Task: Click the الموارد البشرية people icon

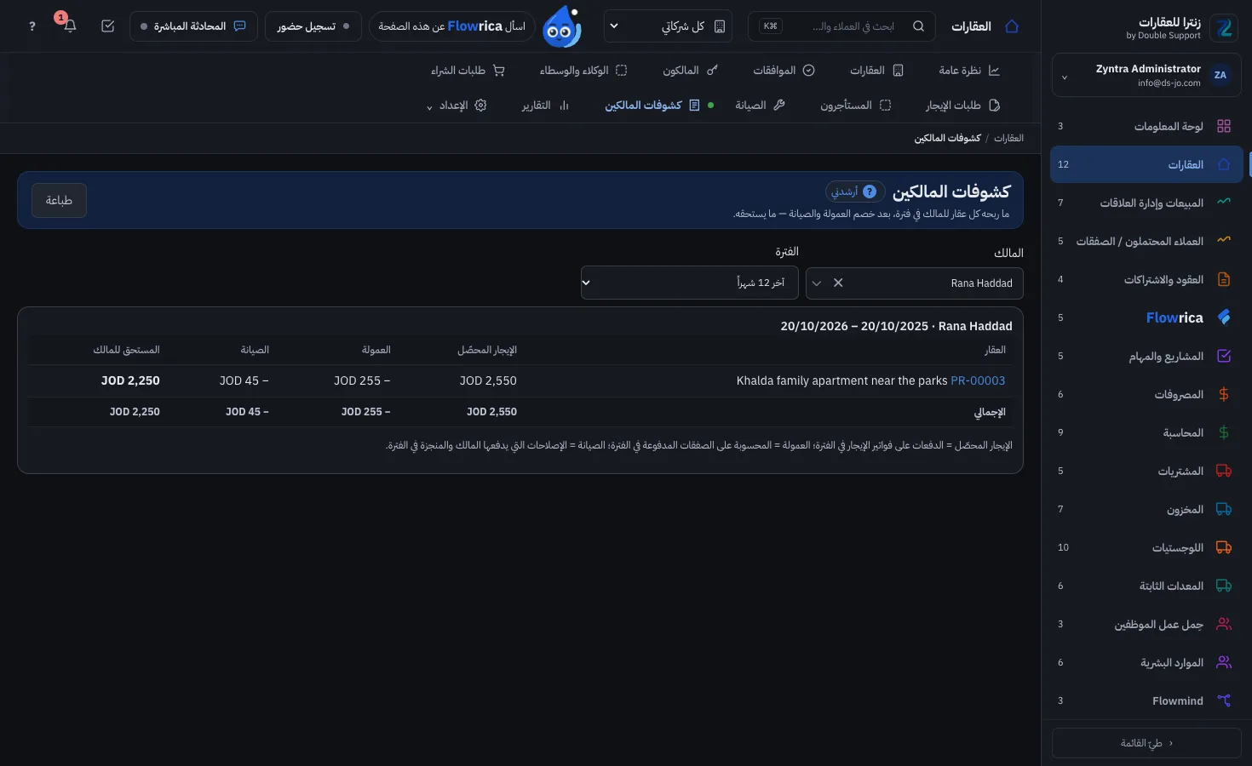Action: [1224, 662]
